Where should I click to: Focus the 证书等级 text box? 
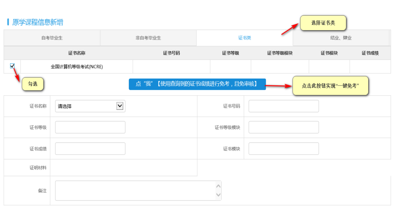click(90, 127)
